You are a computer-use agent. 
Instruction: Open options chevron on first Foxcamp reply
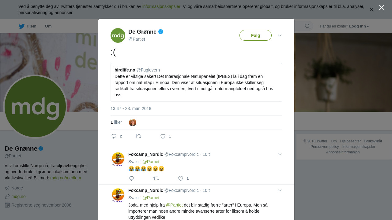click(x=280, y=154)
